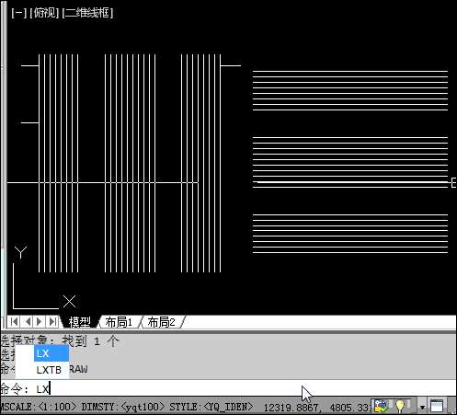
Task: Go to next layout tab arrow
Action: 40,322
